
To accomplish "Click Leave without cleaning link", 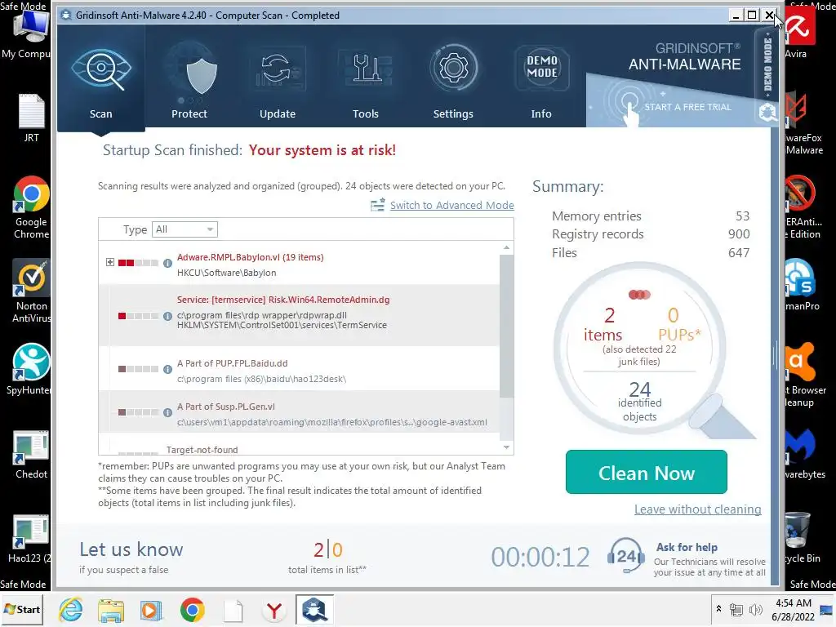I will (x=697, y=509).
